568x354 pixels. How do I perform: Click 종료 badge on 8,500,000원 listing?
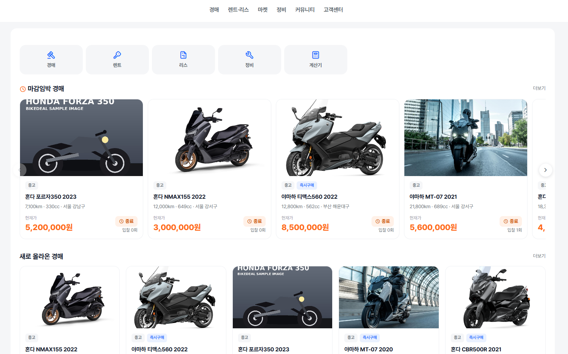pyautogui.click(x=382, y=221)
